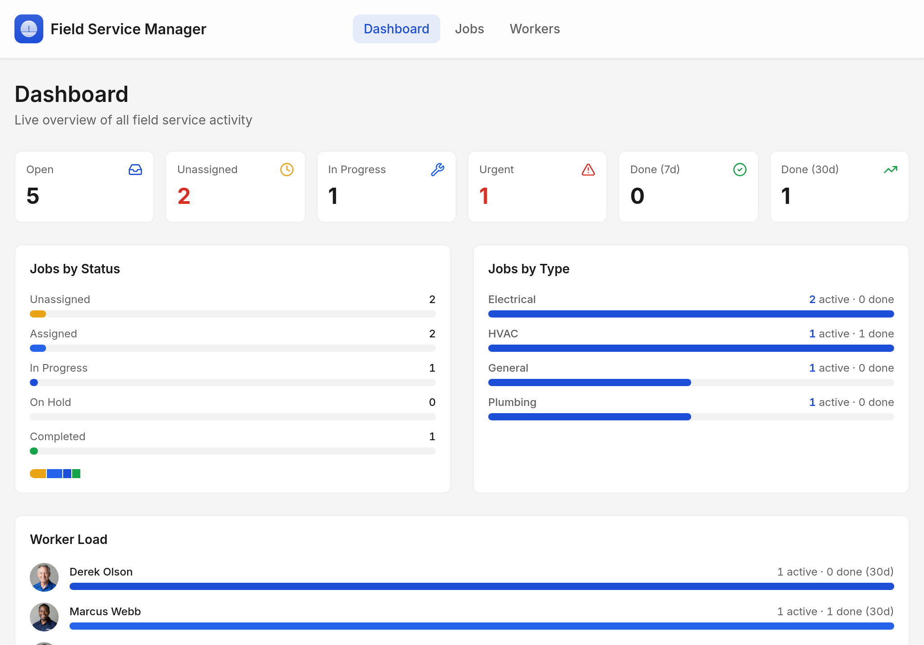Switch to the Jobs tab

click(470, 29)
